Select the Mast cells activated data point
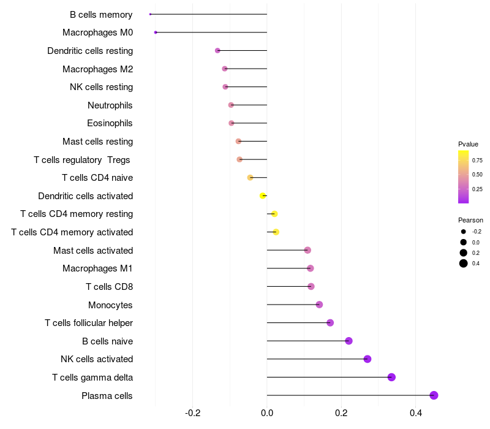The width and height of the screenshot is (490, 429). [x=307, y=250]
